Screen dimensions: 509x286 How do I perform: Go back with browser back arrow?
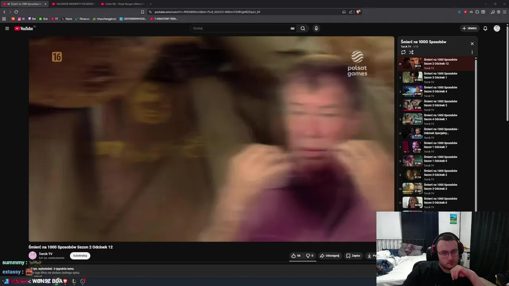(4, 12)
